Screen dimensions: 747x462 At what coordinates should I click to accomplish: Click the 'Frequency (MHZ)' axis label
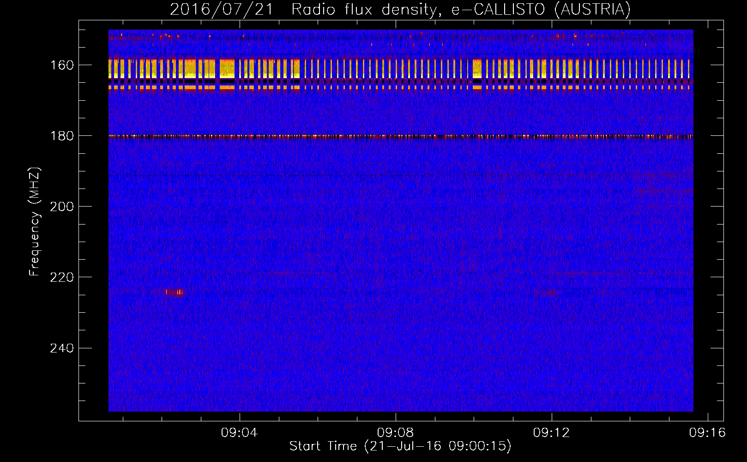tap(35, 221)
